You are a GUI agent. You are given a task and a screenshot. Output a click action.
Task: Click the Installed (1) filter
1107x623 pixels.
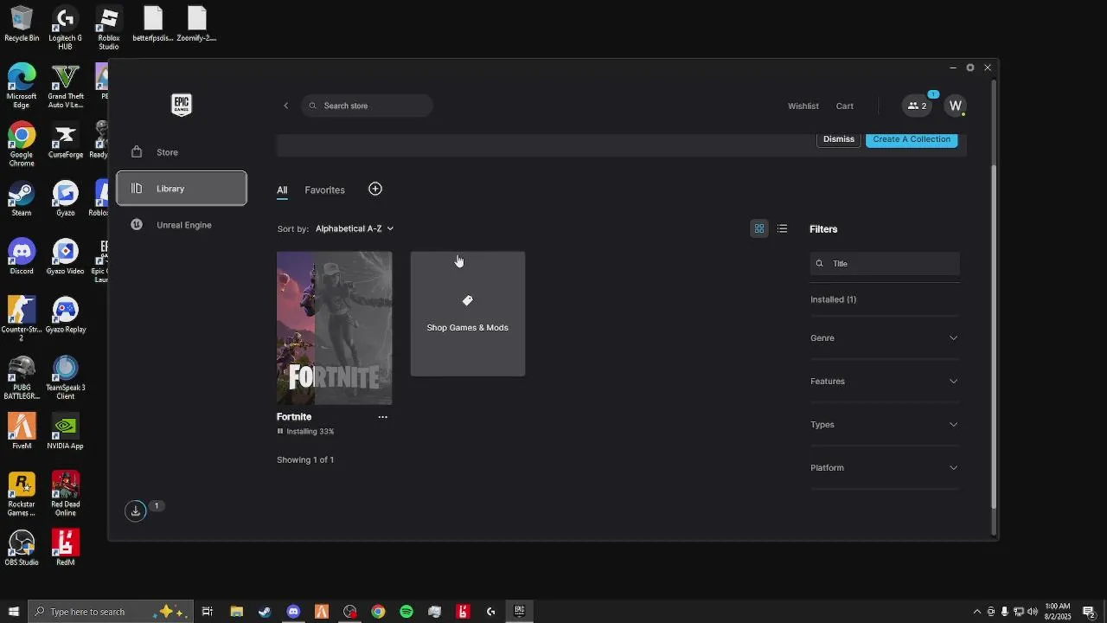point(833,299)
